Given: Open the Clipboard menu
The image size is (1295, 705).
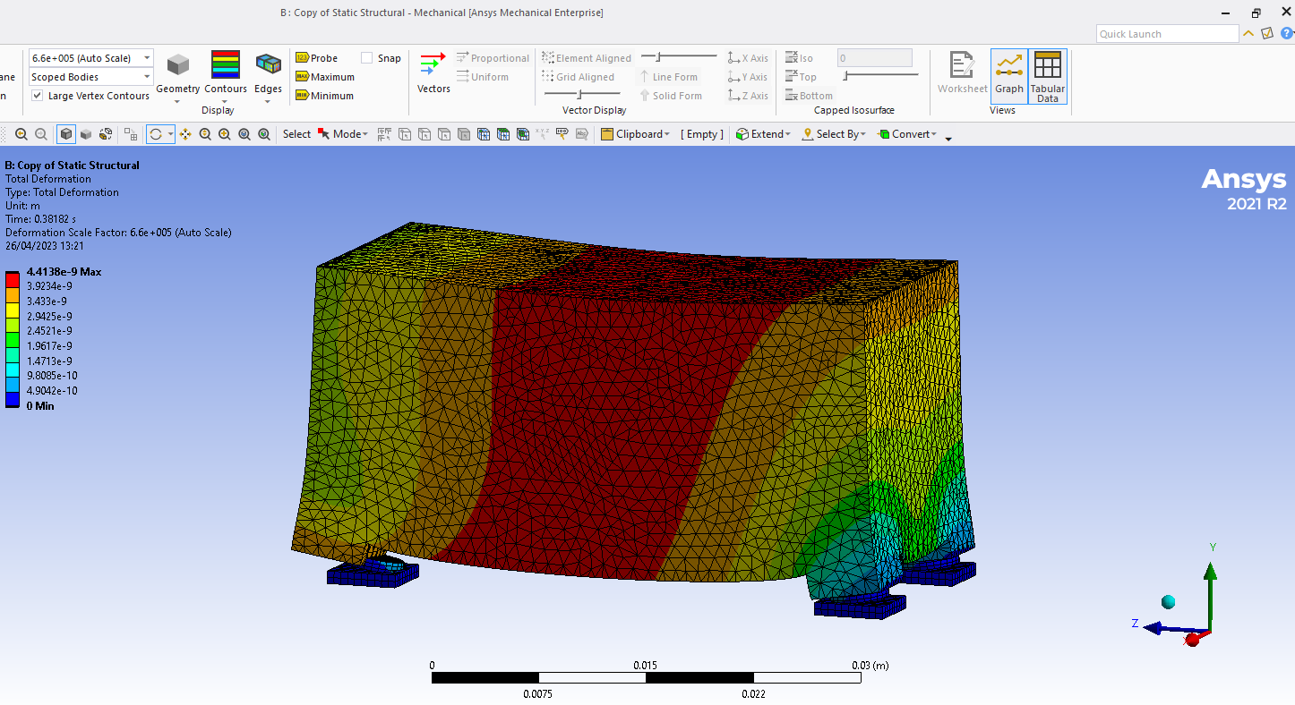Looking at the screenshot, I should [x=635, y=134].
